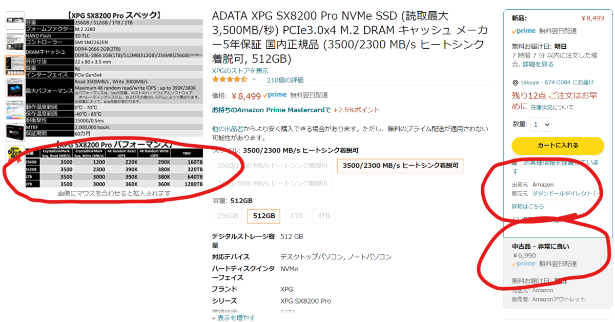
Task: Click the 512 GB デジタルストレージ容量 value
Action: point(292,237)
